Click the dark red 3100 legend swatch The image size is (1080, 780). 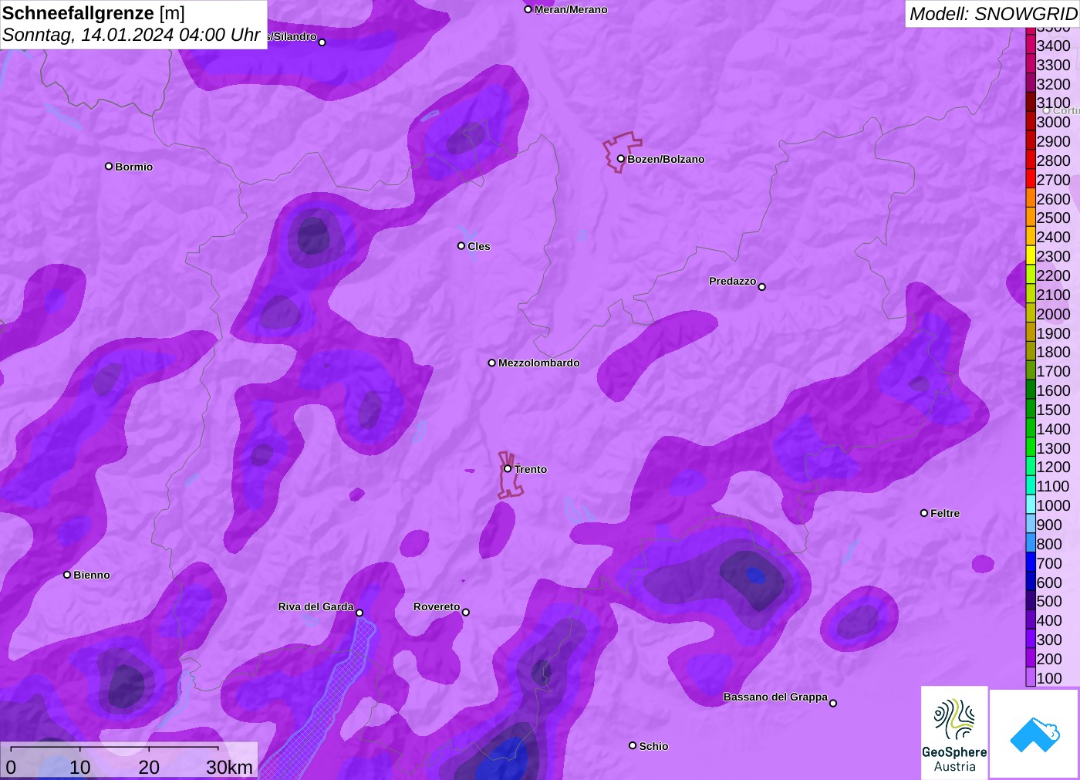(1031, 103)
